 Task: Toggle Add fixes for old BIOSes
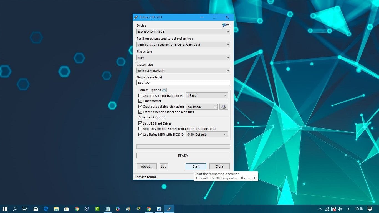[140, 129]
